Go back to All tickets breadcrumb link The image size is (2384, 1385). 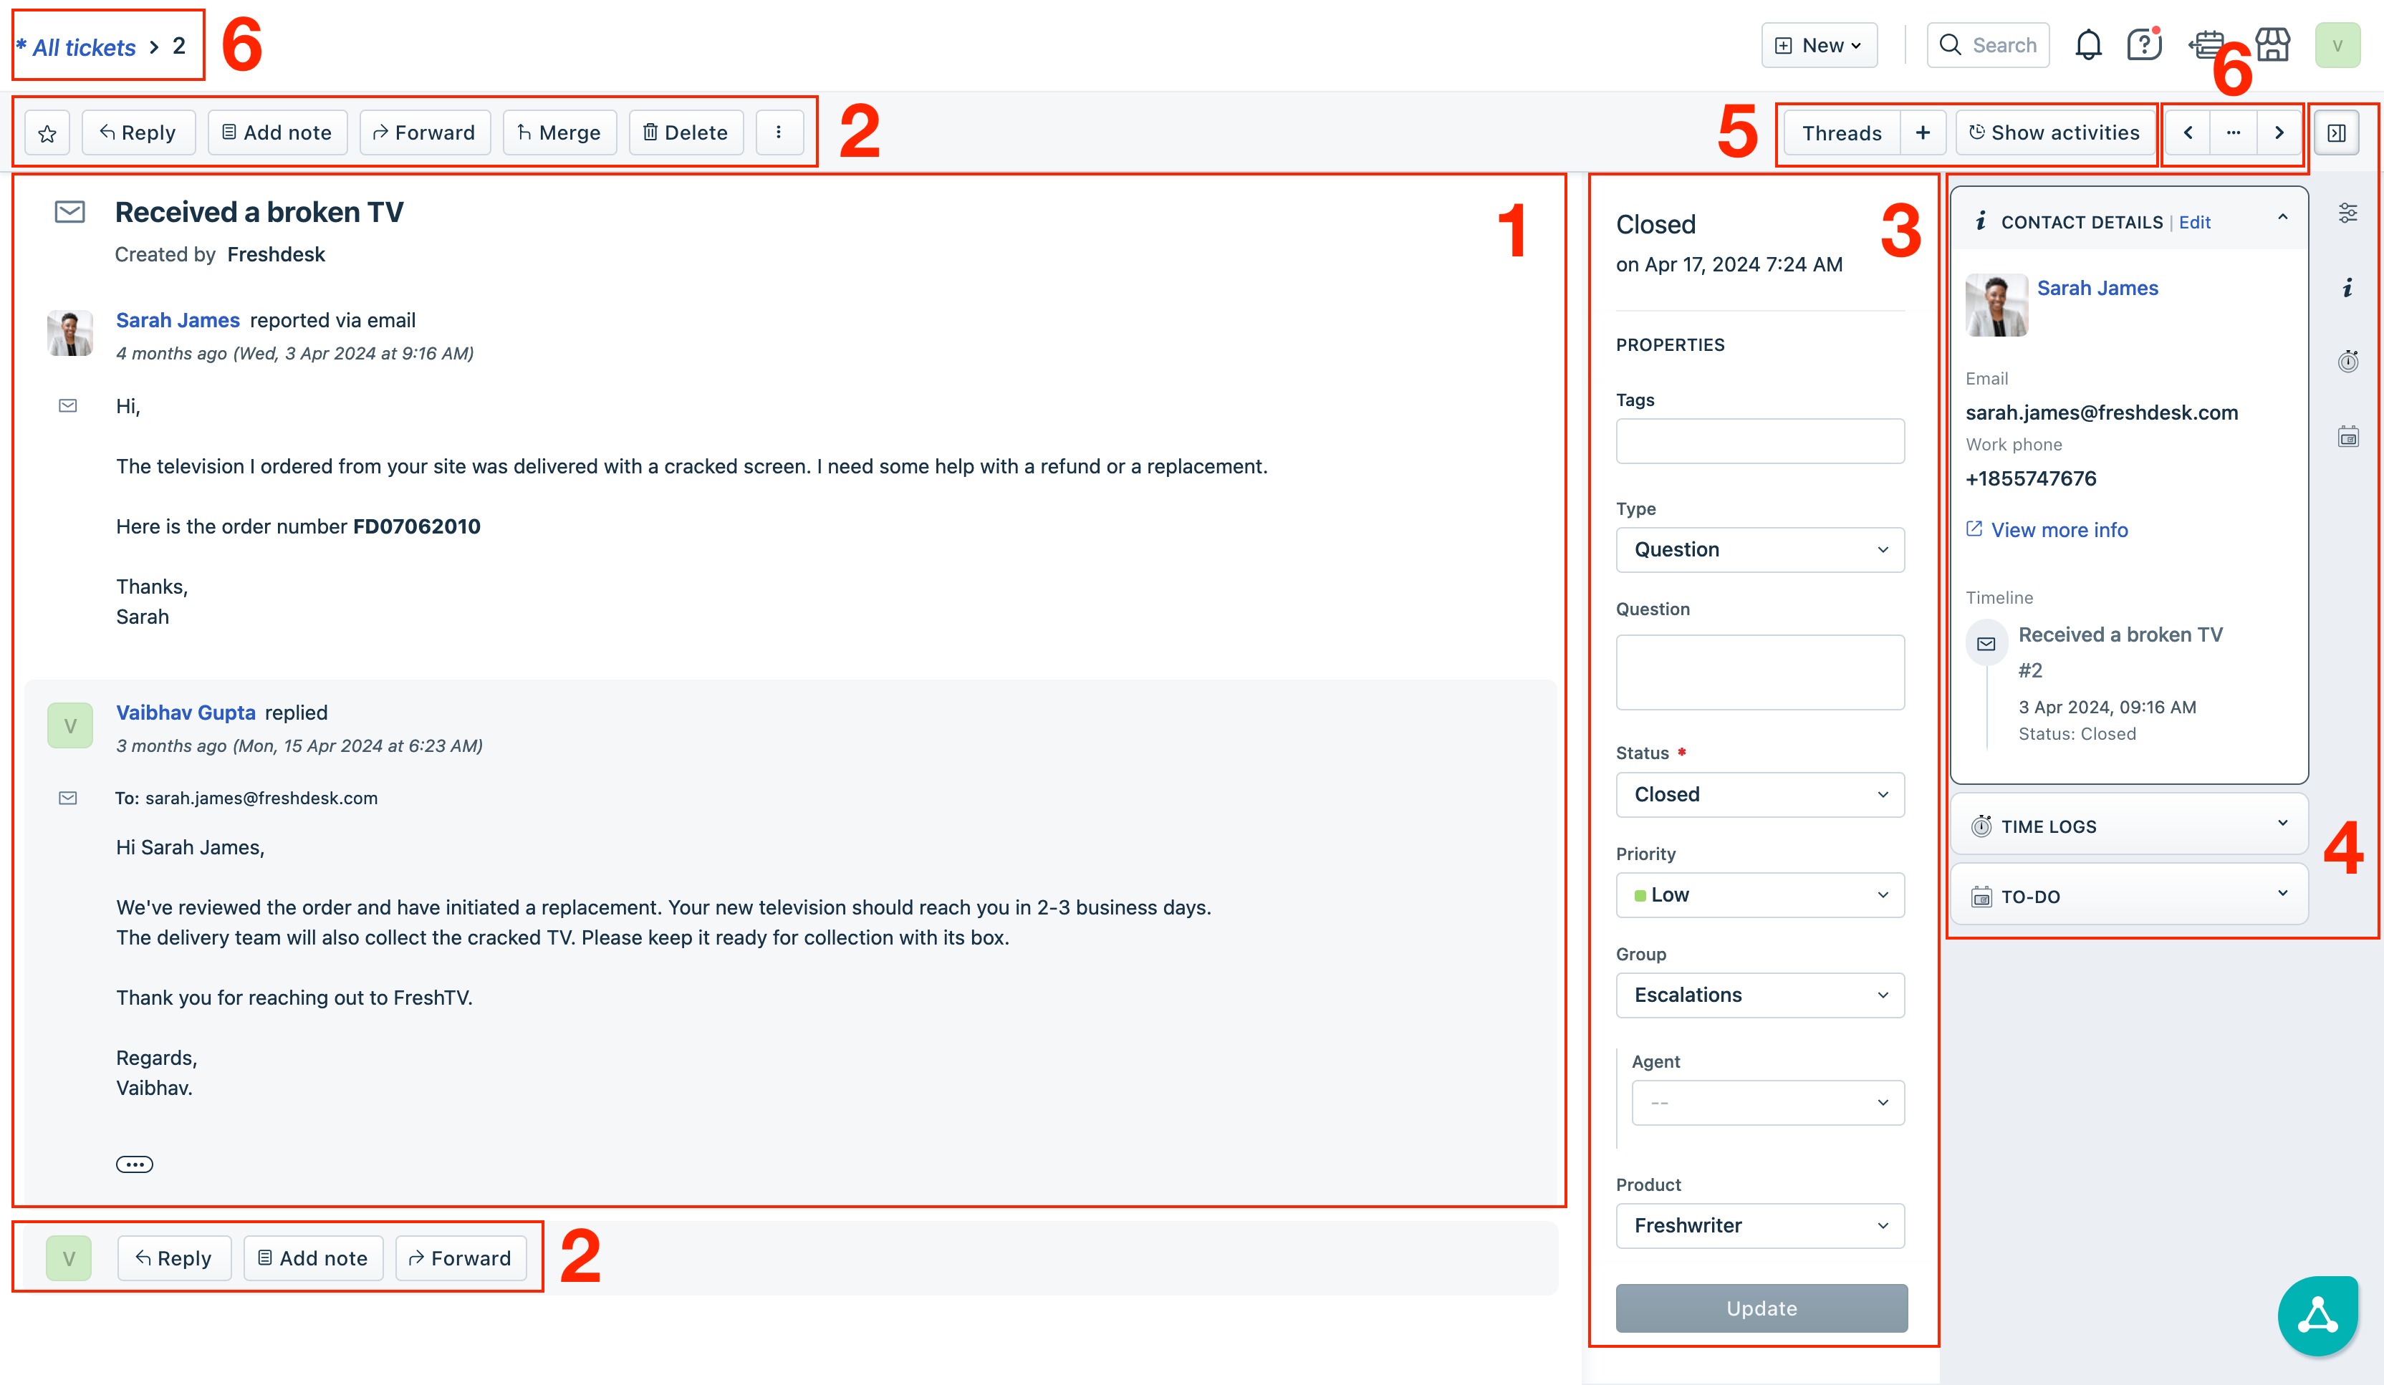coord(85,47)
